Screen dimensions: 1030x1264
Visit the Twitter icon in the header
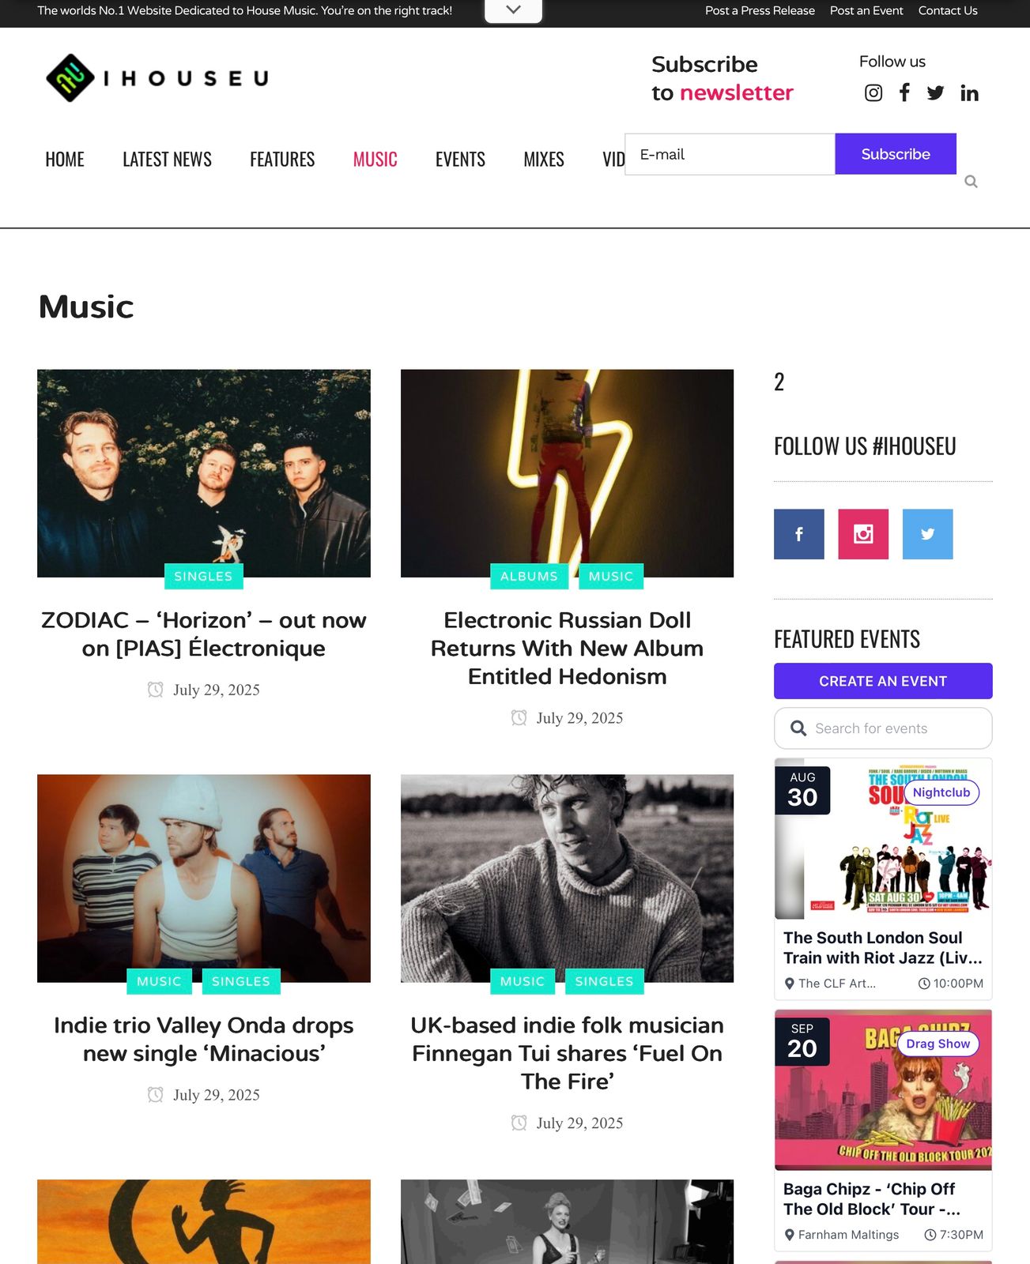935,93
